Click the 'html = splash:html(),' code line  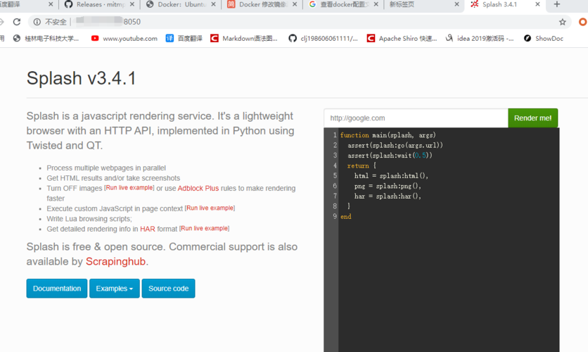point(391,175)
